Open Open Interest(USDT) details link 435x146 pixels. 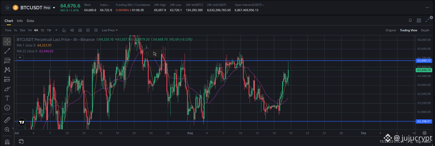click(249, 5)
